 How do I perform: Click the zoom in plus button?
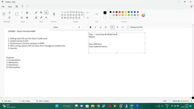click(191, 101)
